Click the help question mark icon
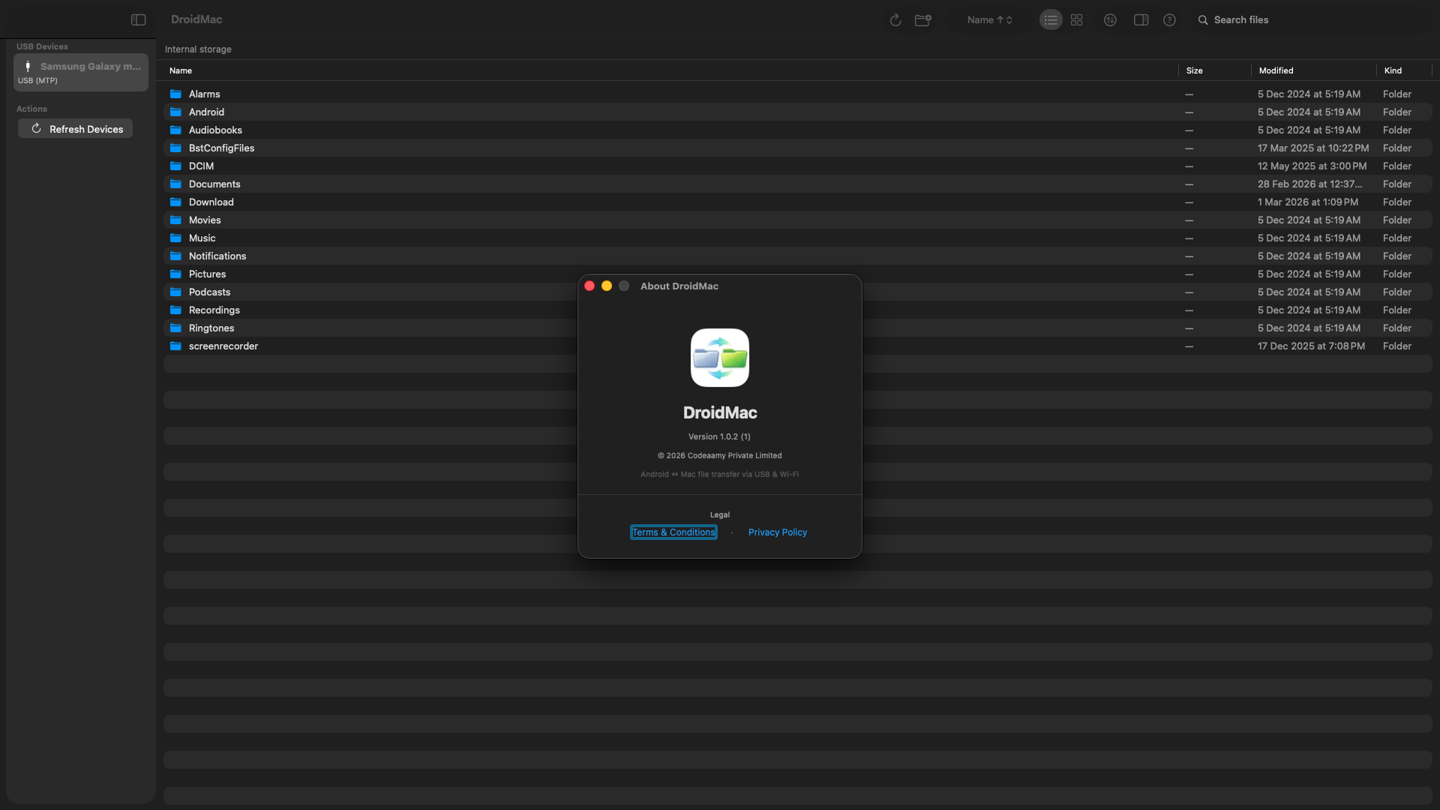 (1169, 19)
